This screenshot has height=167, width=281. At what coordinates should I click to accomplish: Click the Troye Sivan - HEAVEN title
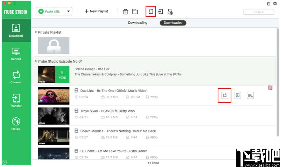click(x=107, y=111)
